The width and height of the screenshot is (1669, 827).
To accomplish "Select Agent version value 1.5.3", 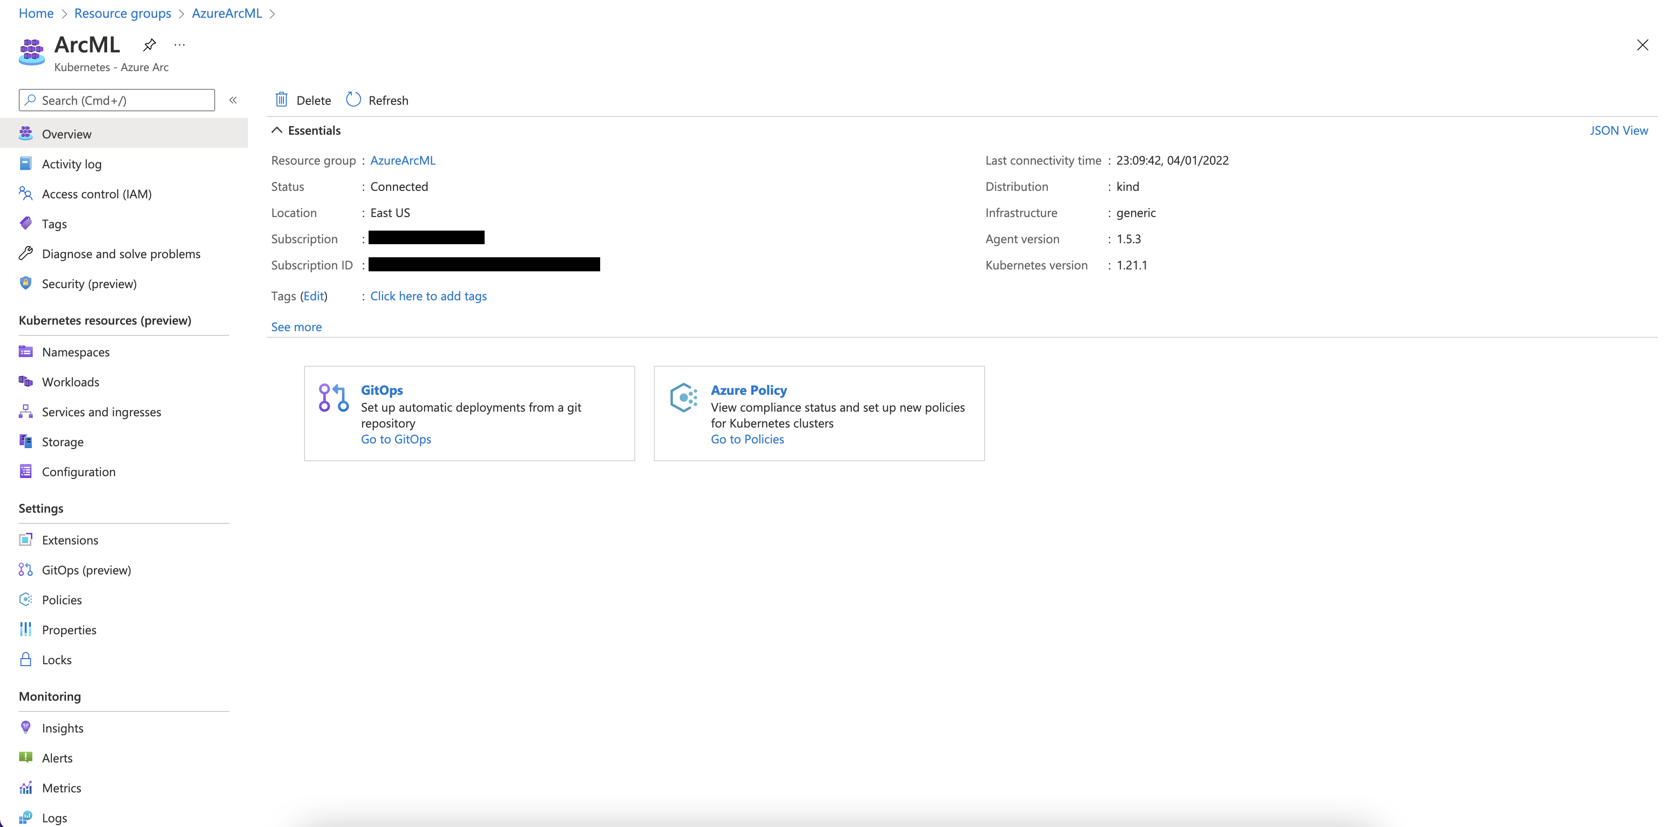I will click(x=1129, y=239).
